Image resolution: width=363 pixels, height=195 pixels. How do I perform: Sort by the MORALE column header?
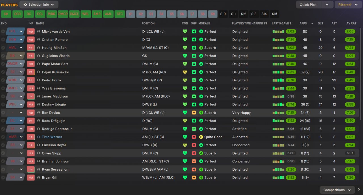(204, 23)
